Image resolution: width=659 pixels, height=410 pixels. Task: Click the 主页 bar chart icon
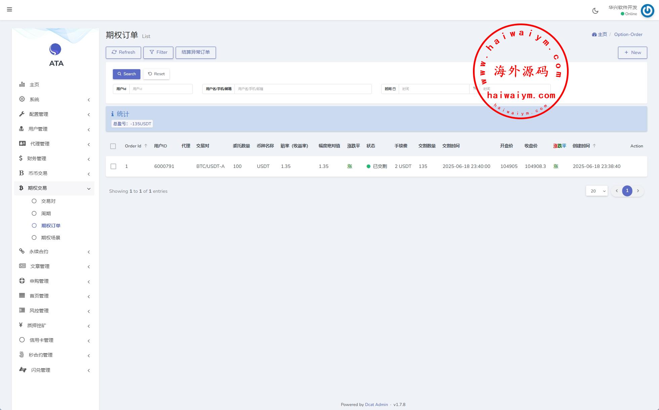(x=22, y=84)
